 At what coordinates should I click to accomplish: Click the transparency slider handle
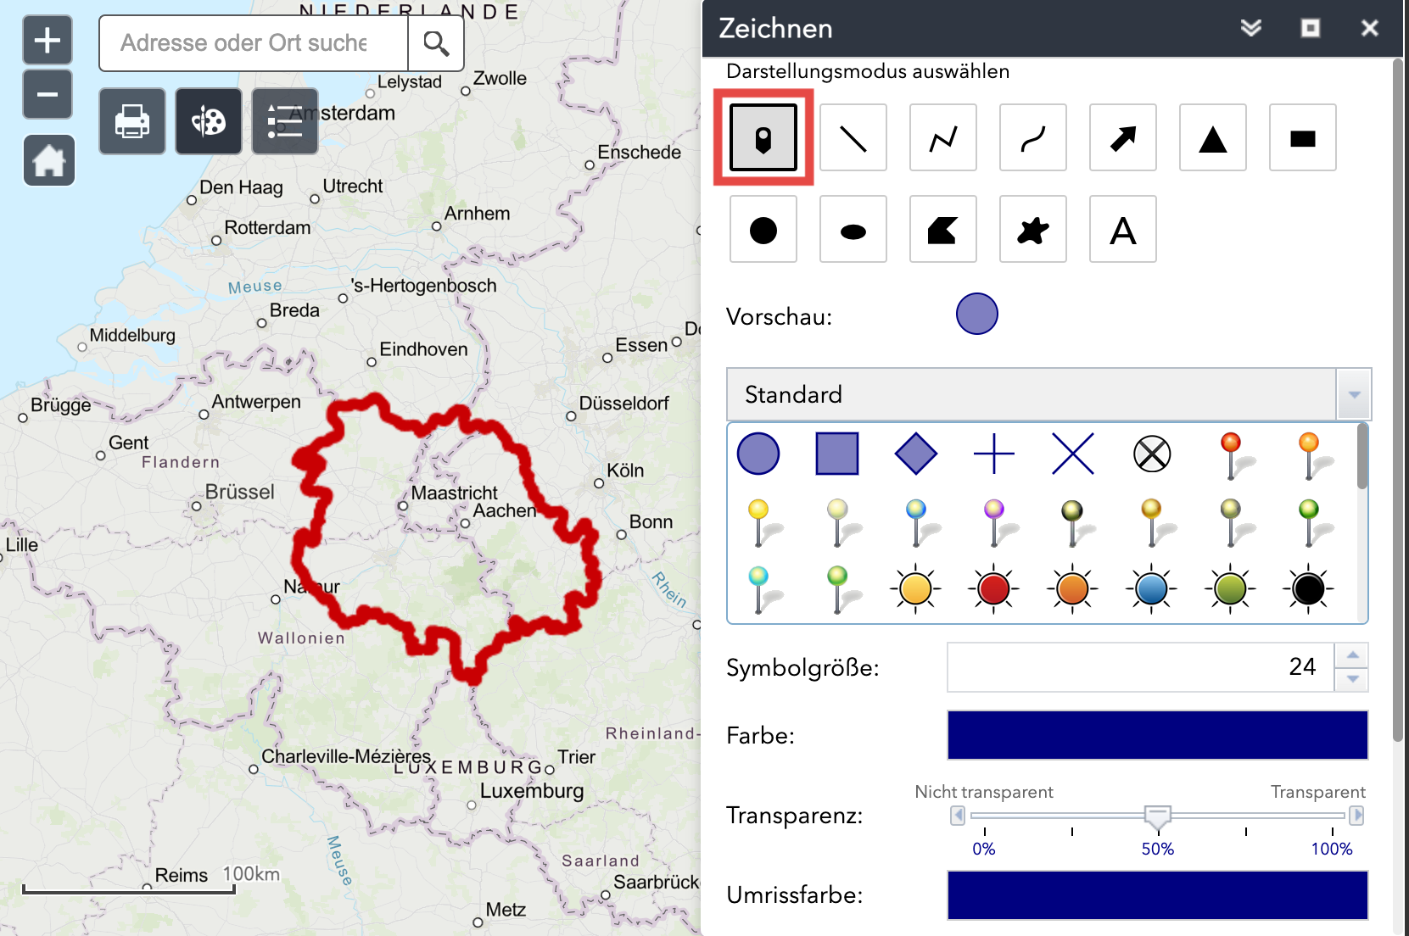tap(1157, 816)
